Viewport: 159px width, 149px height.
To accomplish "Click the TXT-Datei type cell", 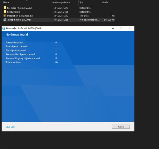I will click(x=84, y=16).
